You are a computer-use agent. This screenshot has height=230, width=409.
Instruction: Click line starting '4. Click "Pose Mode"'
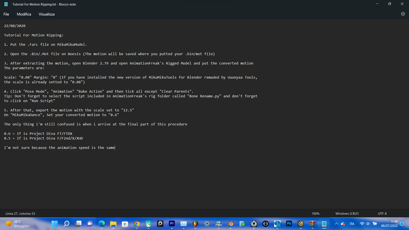coord(99,91)
